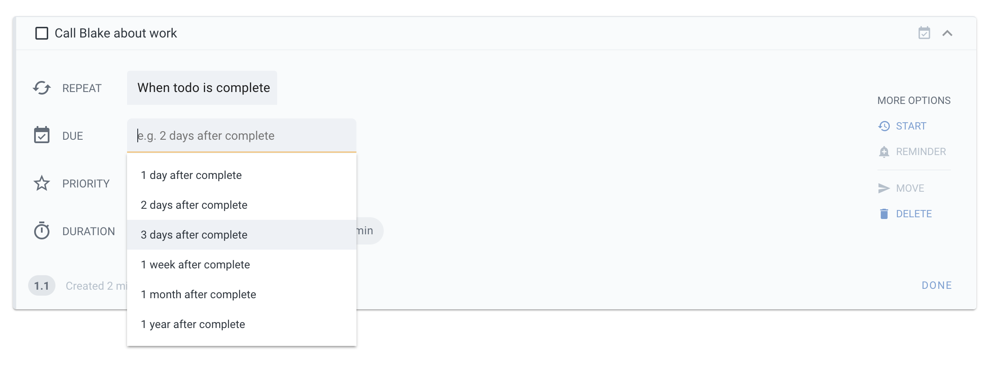This screenshot has height=380, width=990.
Task: Click the calendar icon in the task header
Action: [924, 33]
